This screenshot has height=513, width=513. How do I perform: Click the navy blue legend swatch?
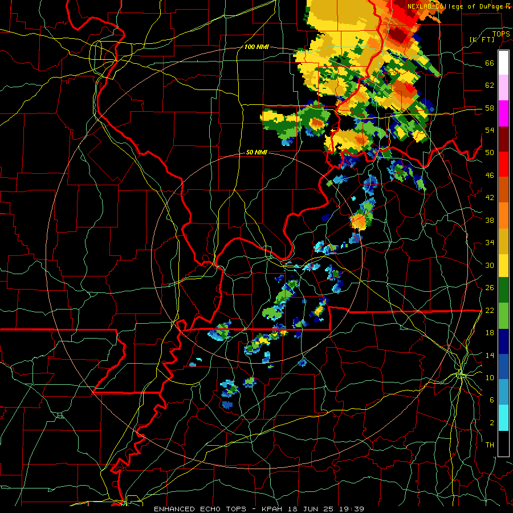tap(503, 341)
